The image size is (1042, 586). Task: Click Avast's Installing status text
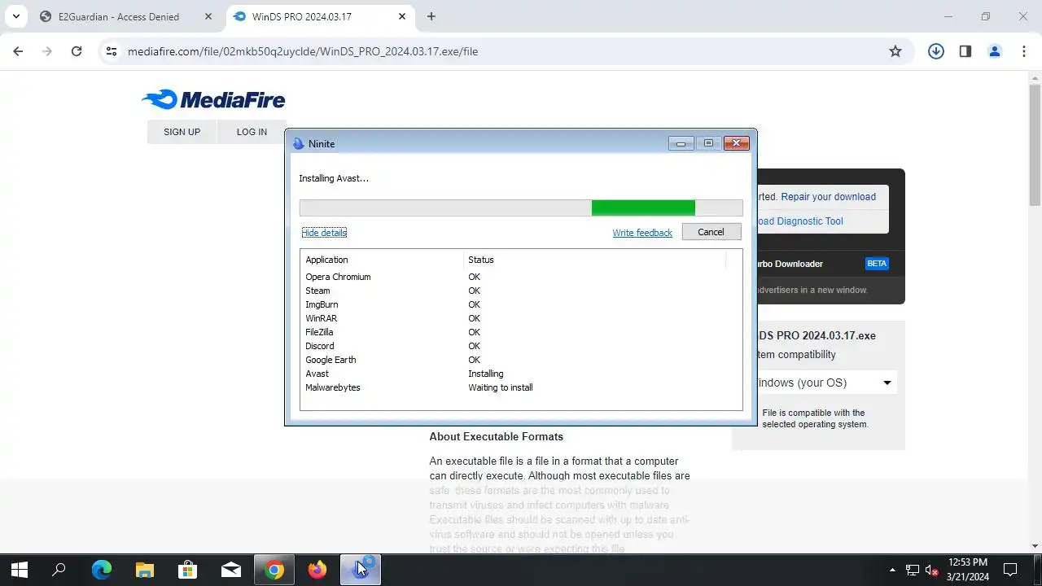pos(486,374)
